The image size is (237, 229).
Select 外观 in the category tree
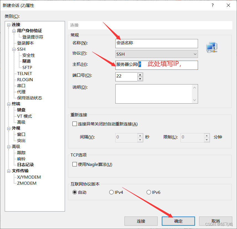click(16, 128)
